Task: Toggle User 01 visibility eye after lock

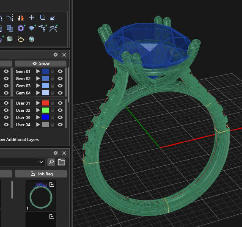Action: pyautogui.click(x=60, y=103)
